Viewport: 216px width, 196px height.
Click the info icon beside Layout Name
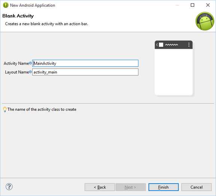point(30,72)
